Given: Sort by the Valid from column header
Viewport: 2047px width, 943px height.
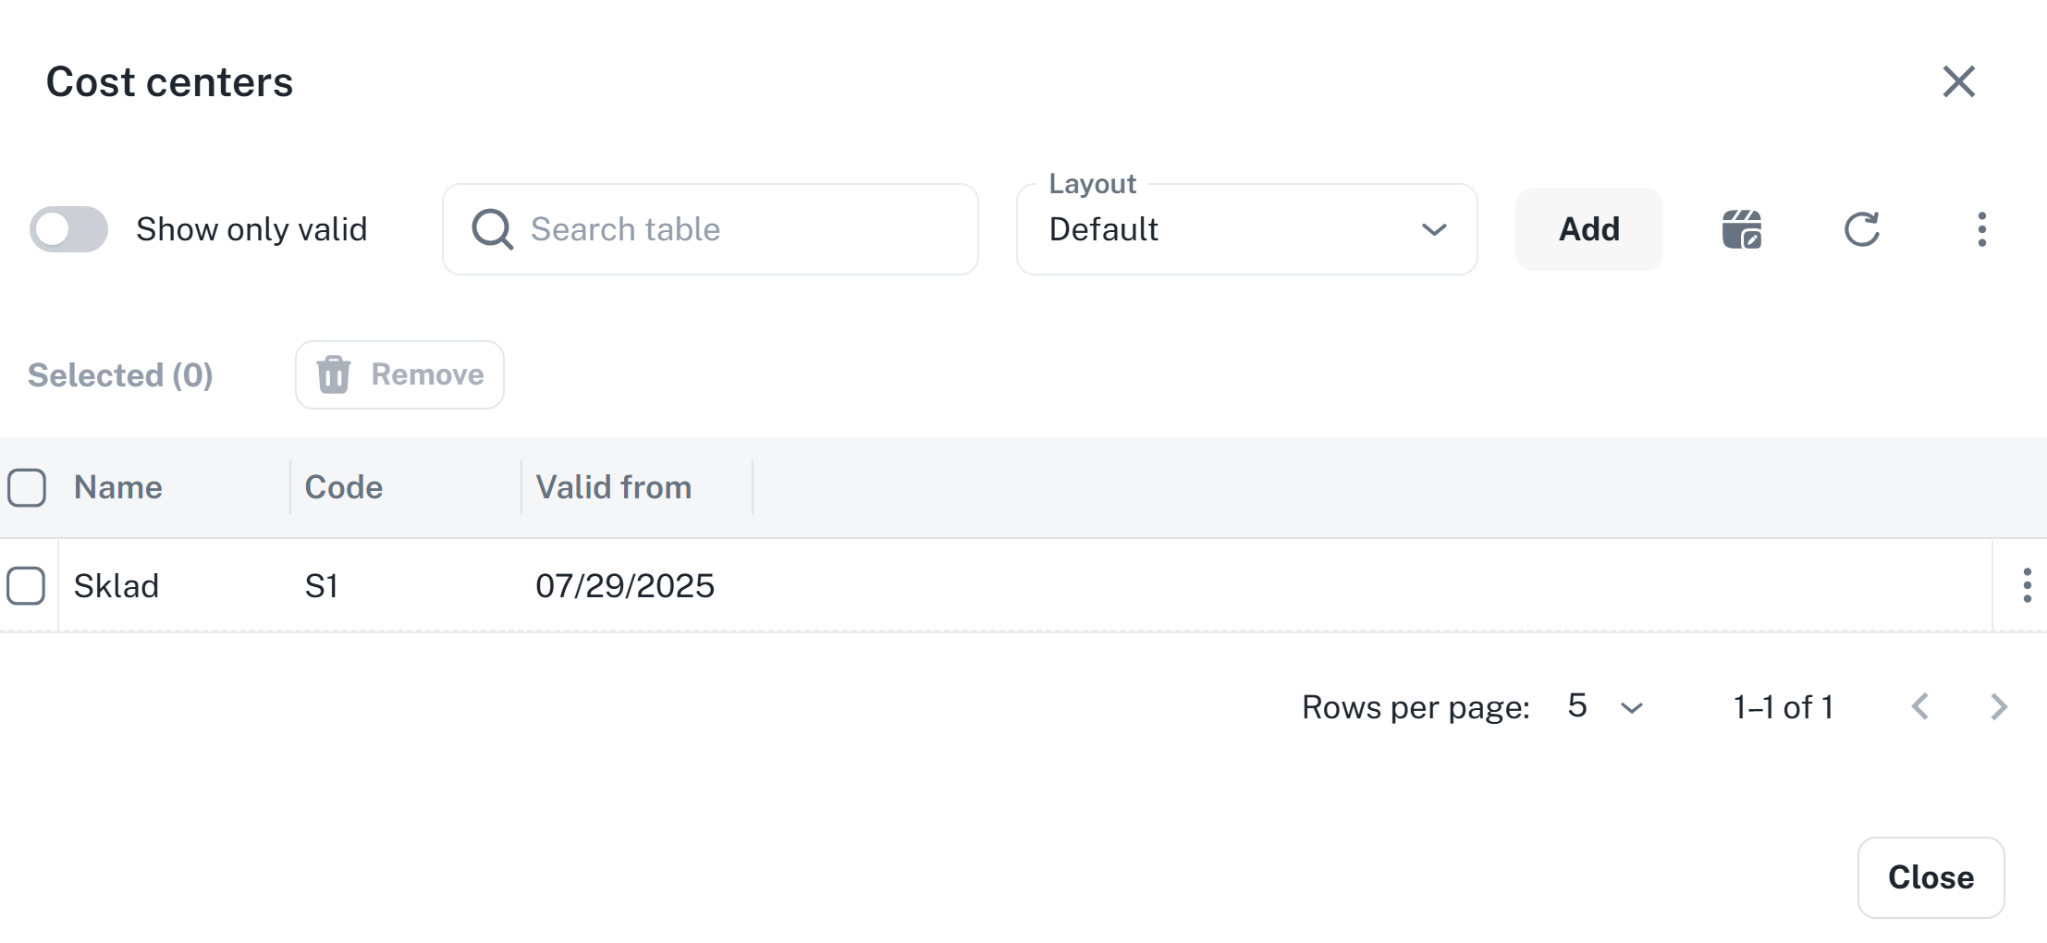Looking at the screenshot, I should click(x=614, y=487).
